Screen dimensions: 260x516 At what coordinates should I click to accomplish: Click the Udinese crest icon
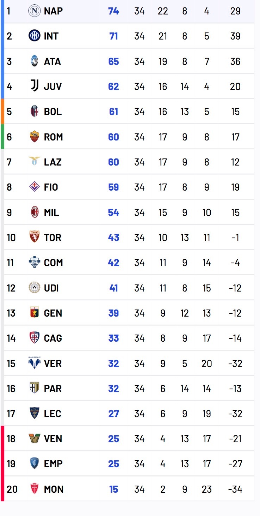click(x=35, y=288)
